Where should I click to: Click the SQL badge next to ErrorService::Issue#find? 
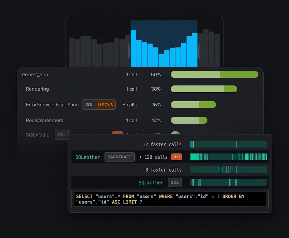89,105
